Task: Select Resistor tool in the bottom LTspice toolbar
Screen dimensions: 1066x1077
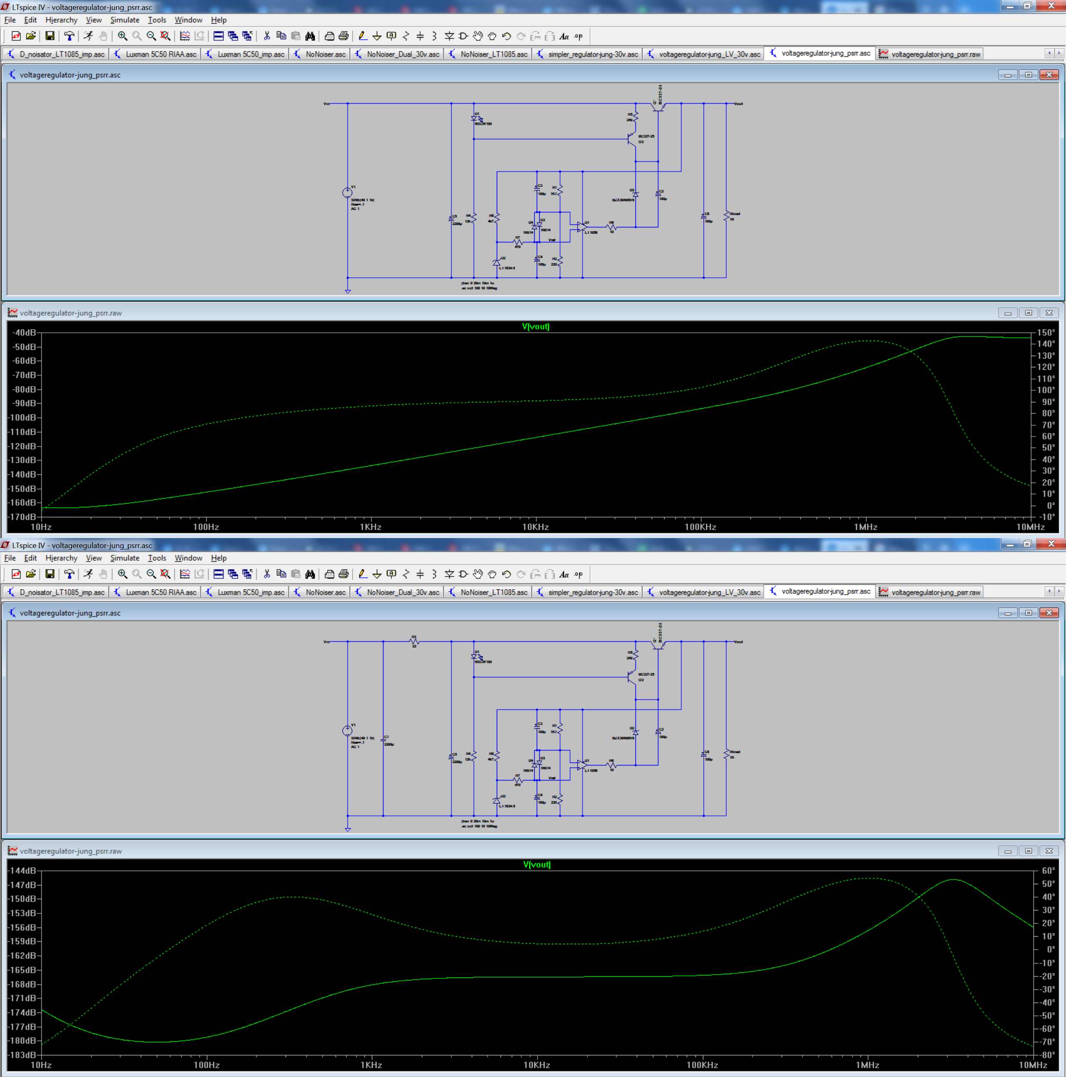Action: tap(406, 574)
